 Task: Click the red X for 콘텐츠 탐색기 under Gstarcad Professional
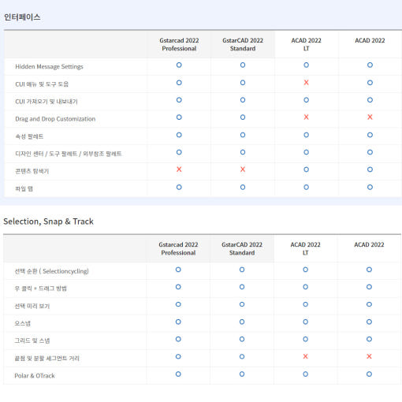(179, 169)
